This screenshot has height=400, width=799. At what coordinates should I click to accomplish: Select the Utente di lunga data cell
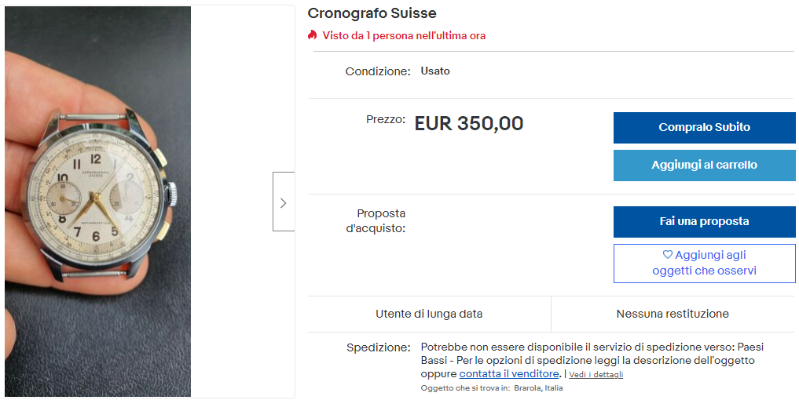click(x=429, y=314)
